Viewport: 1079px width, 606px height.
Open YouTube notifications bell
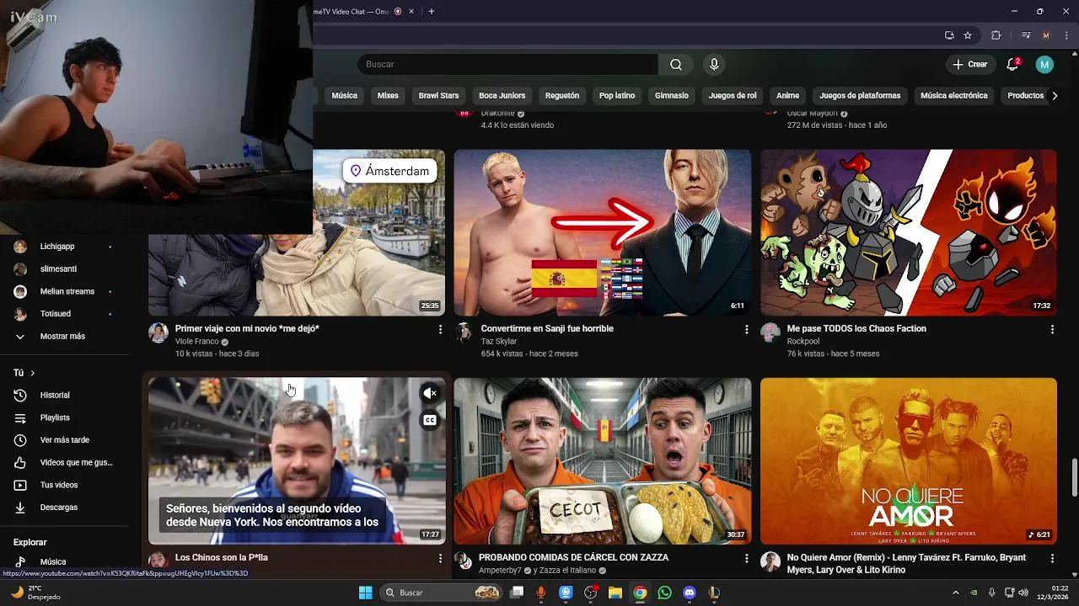click(x=1013, y=65)
